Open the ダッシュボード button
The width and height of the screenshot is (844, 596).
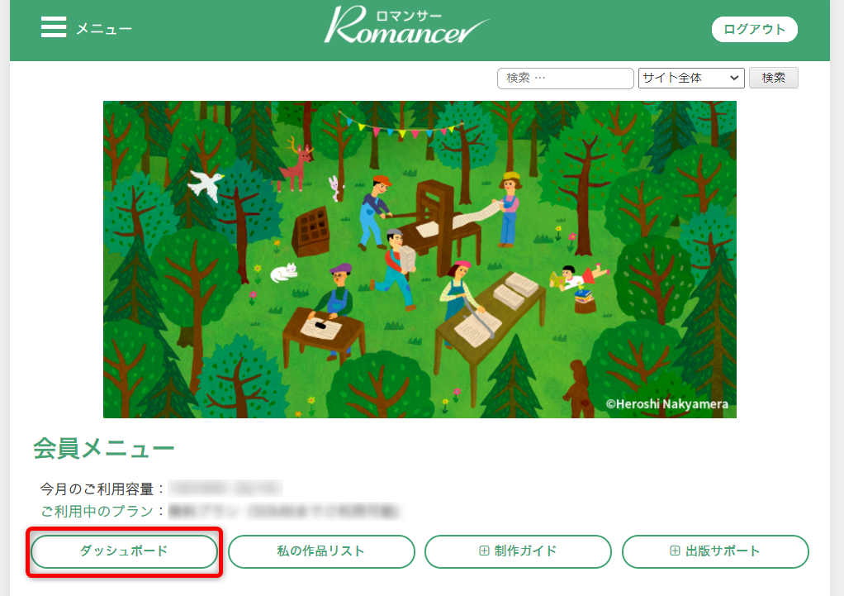click(x=124, y=551)
